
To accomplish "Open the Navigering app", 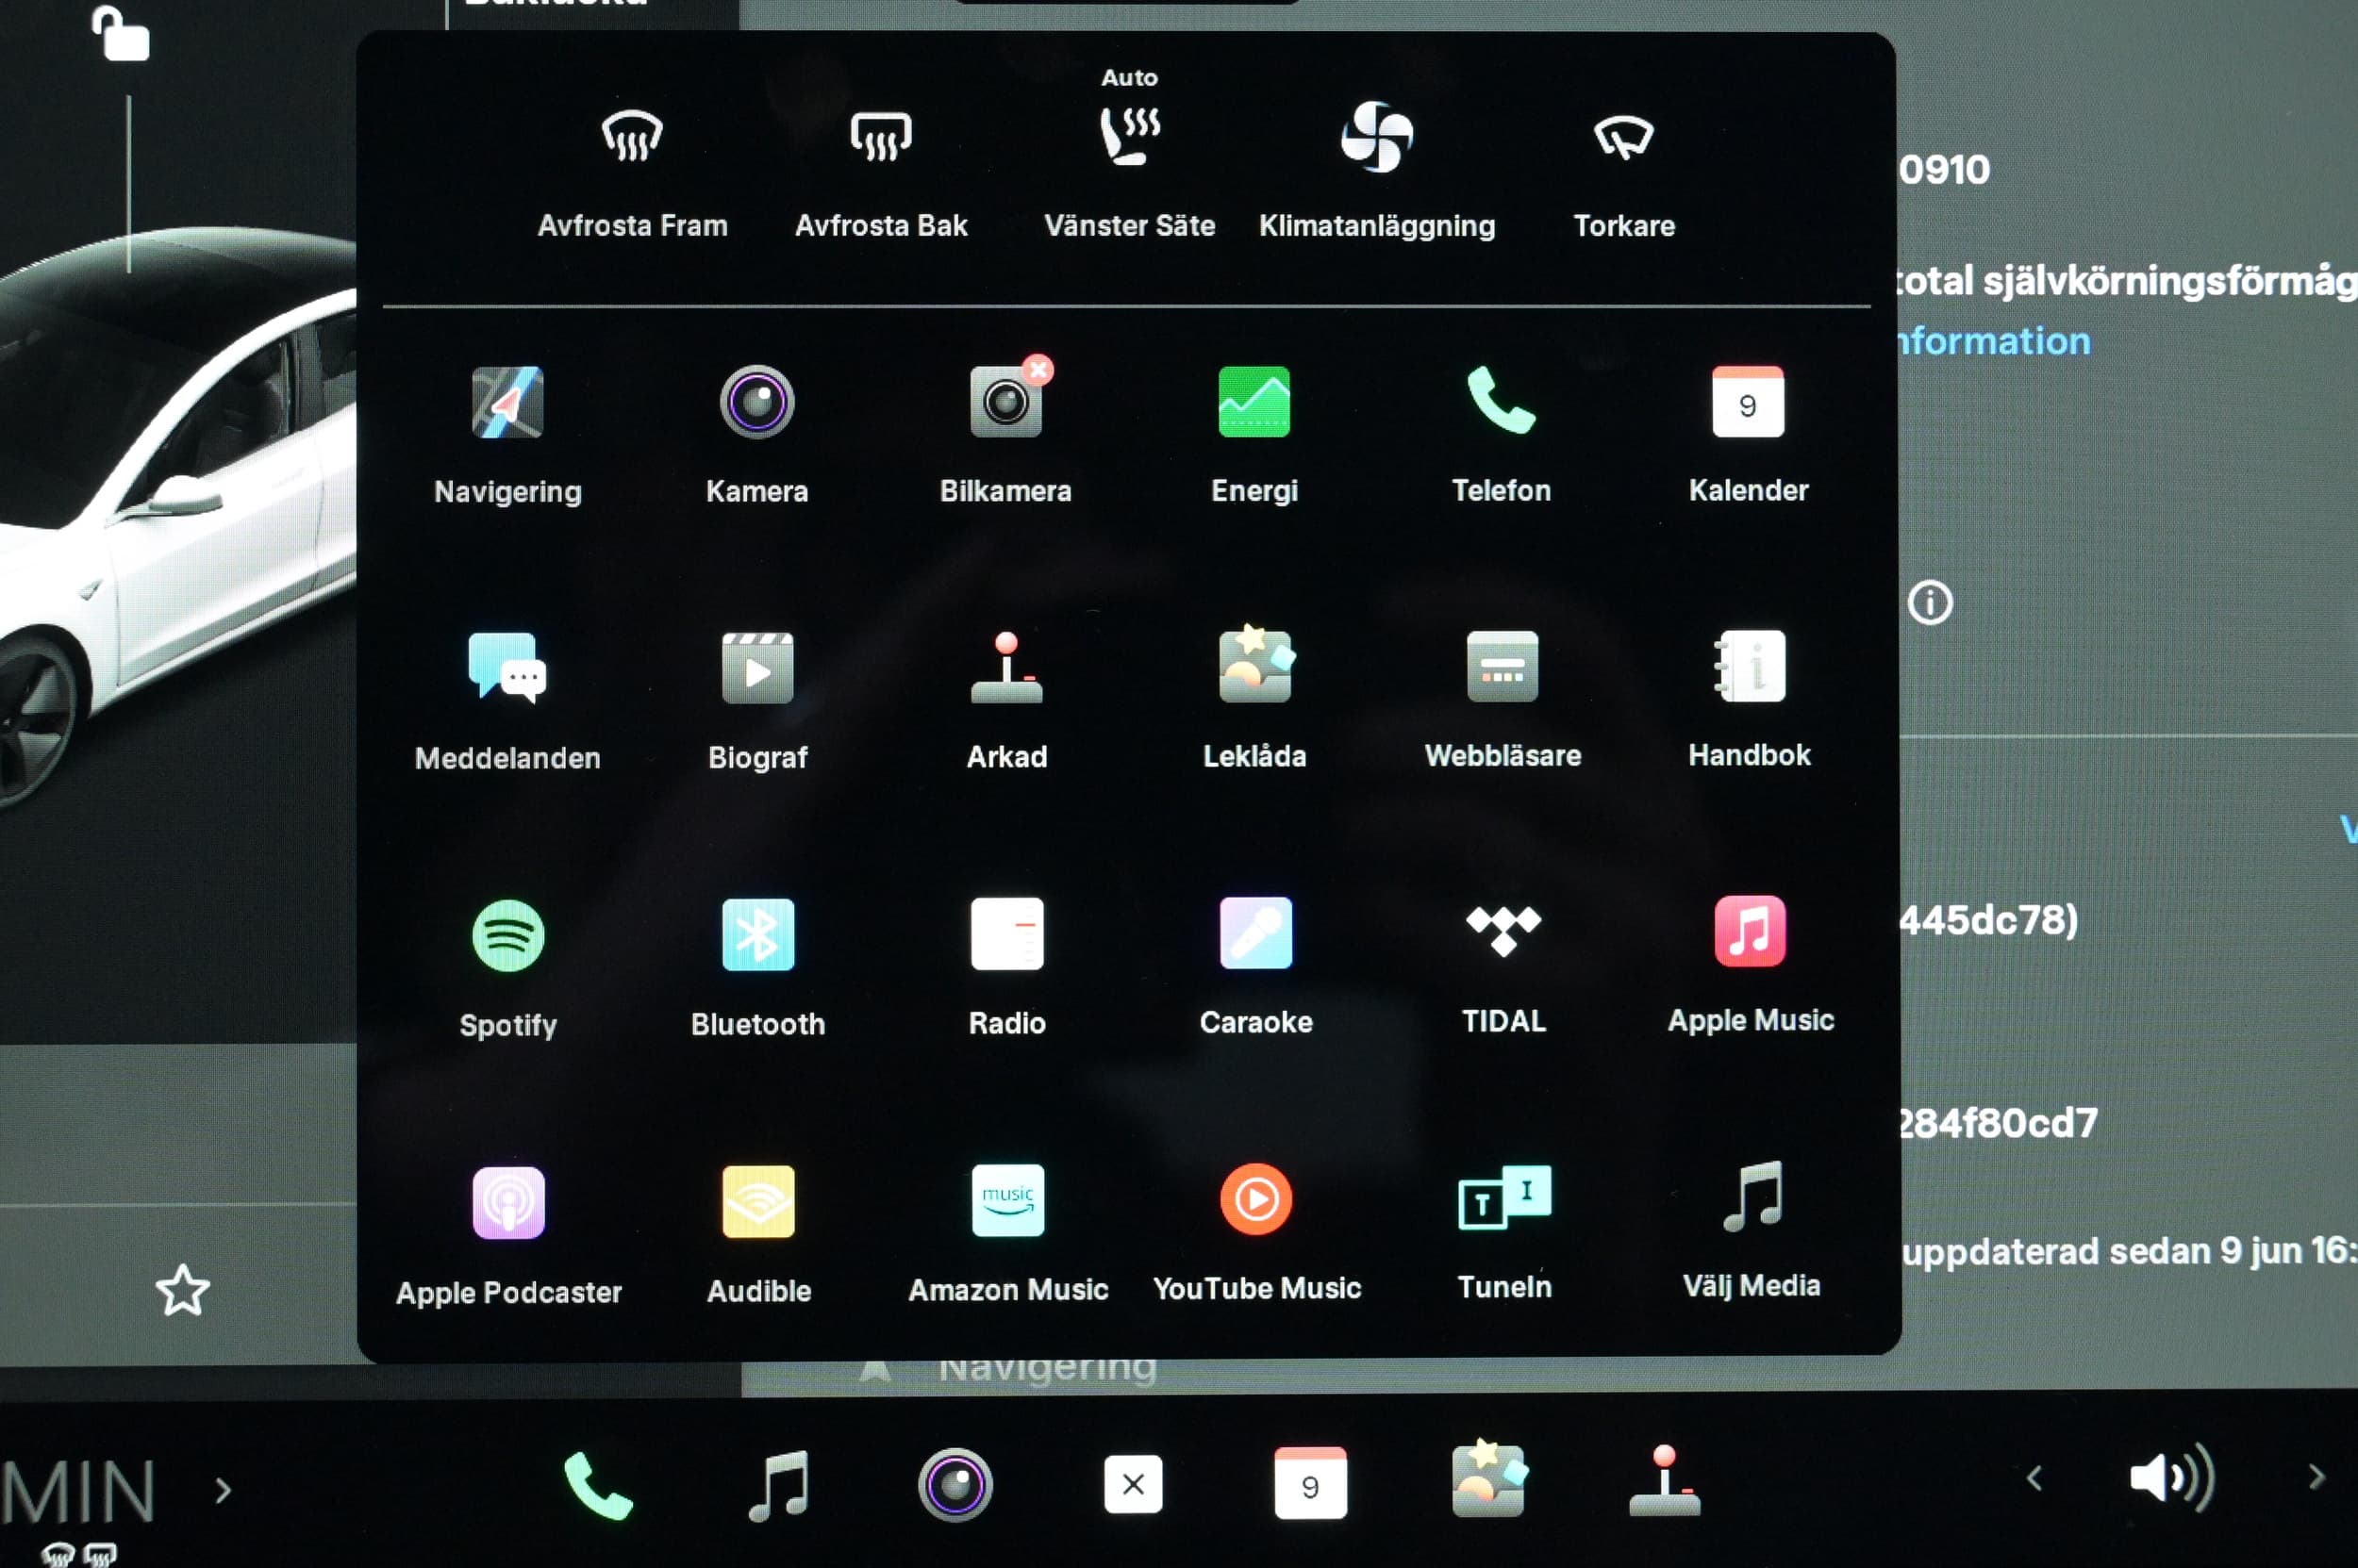I will [x=507, y=403].
